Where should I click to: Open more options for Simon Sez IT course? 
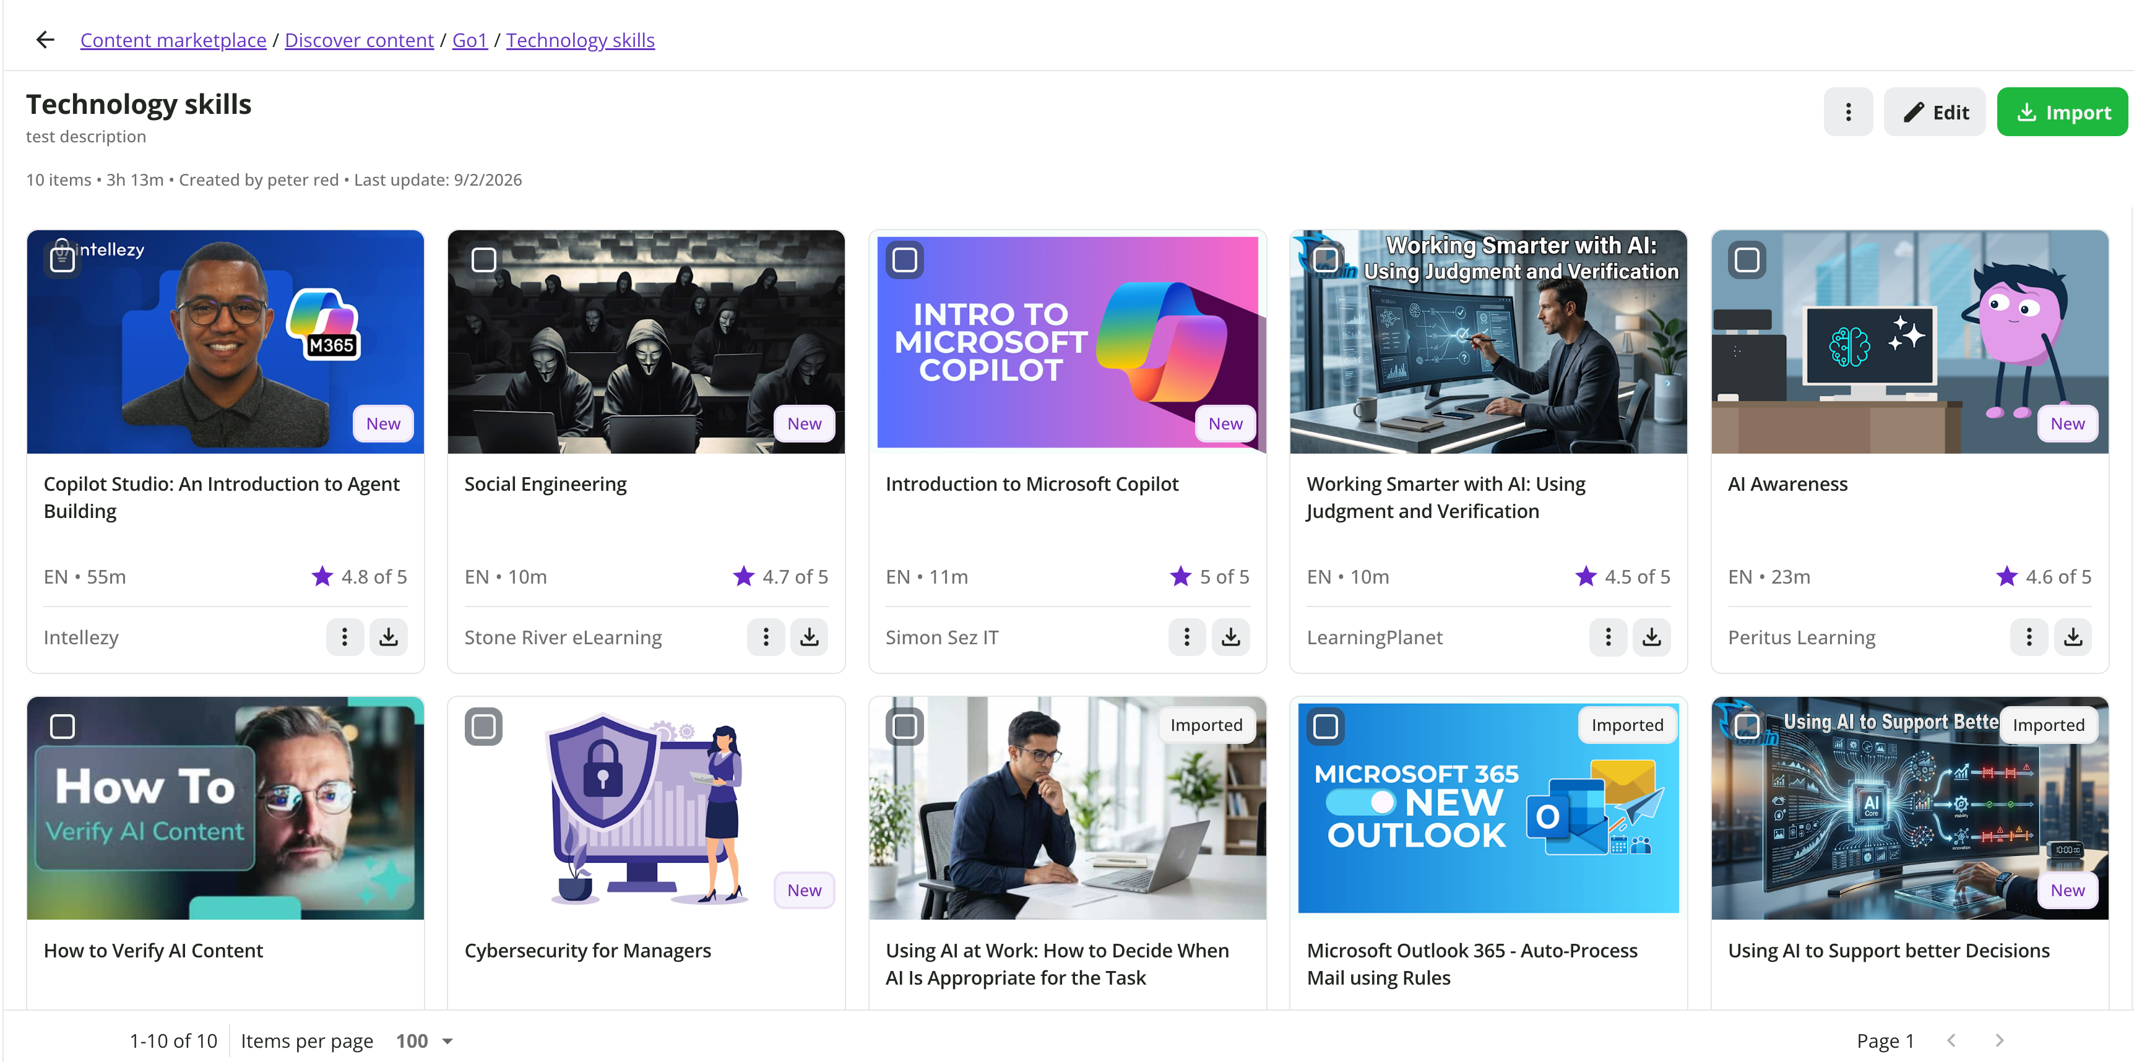[1187, 637]
